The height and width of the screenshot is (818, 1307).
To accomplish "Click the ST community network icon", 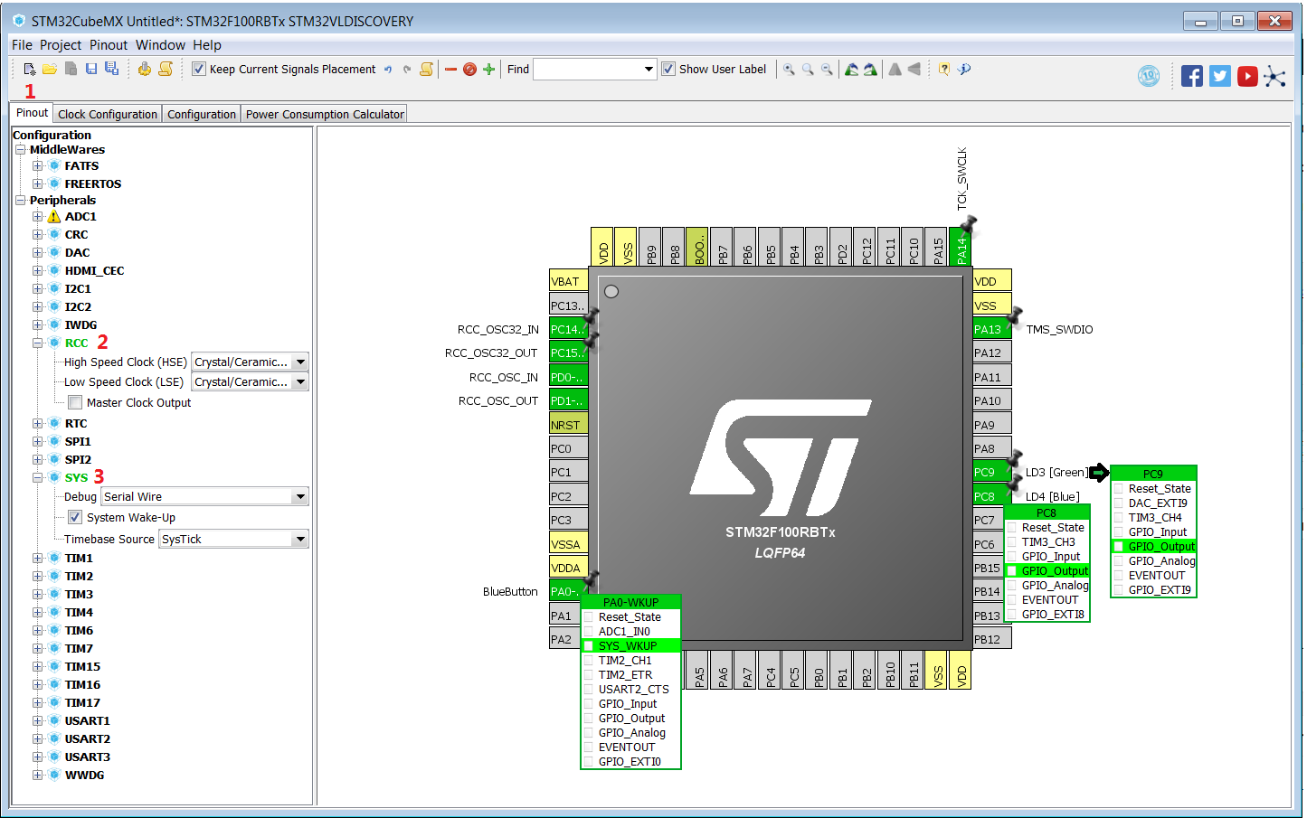I will 1274,76.
